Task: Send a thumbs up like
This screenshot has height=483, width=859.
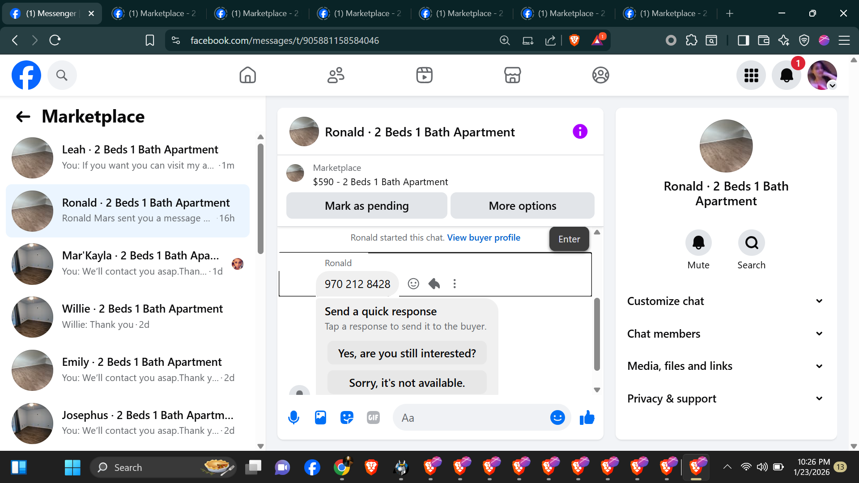Action: point(587,418)
